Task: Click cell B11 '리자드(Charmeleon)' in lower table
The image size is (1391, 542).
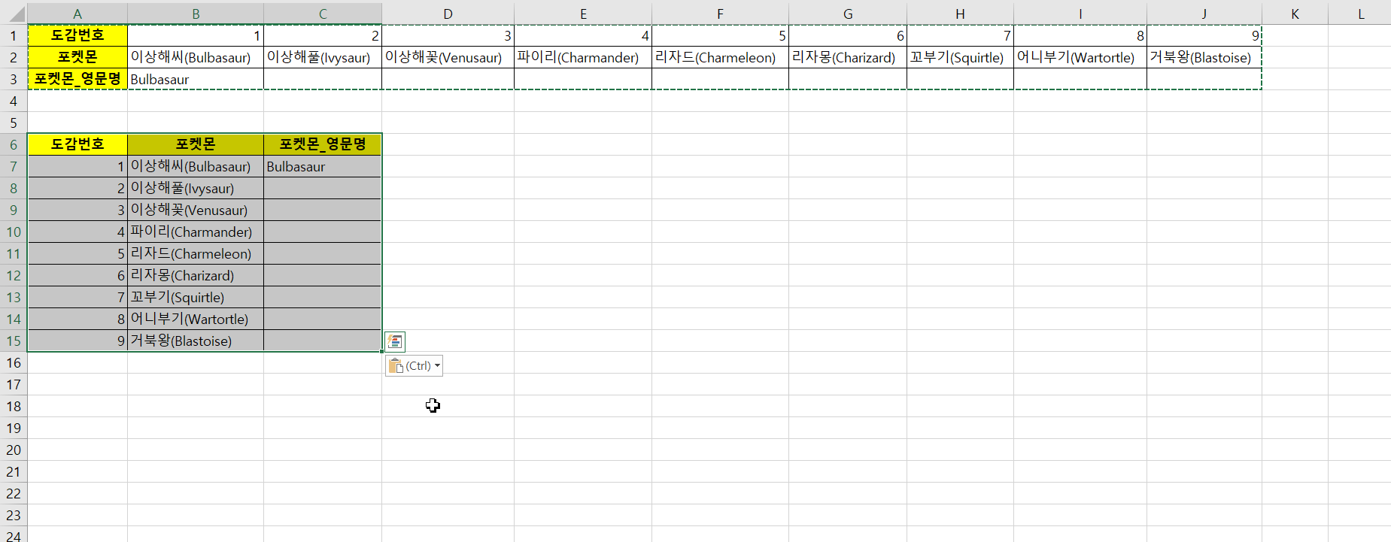Action: (196, 253)
